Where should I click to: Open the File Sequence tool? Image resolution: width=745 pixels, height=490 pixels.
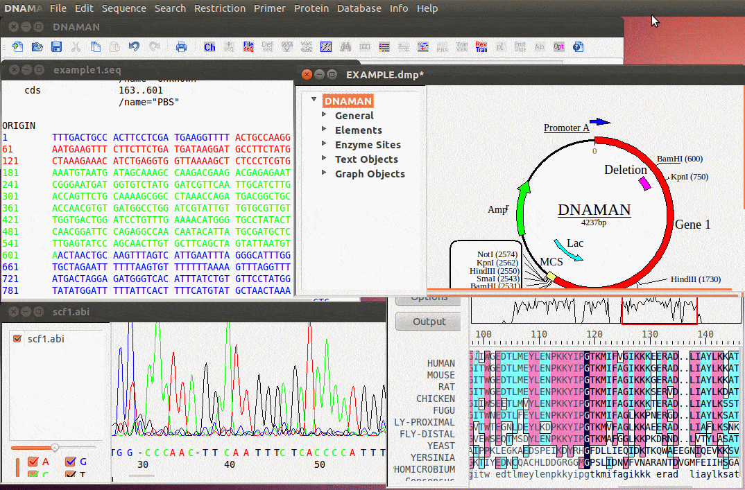pos(248,46)
